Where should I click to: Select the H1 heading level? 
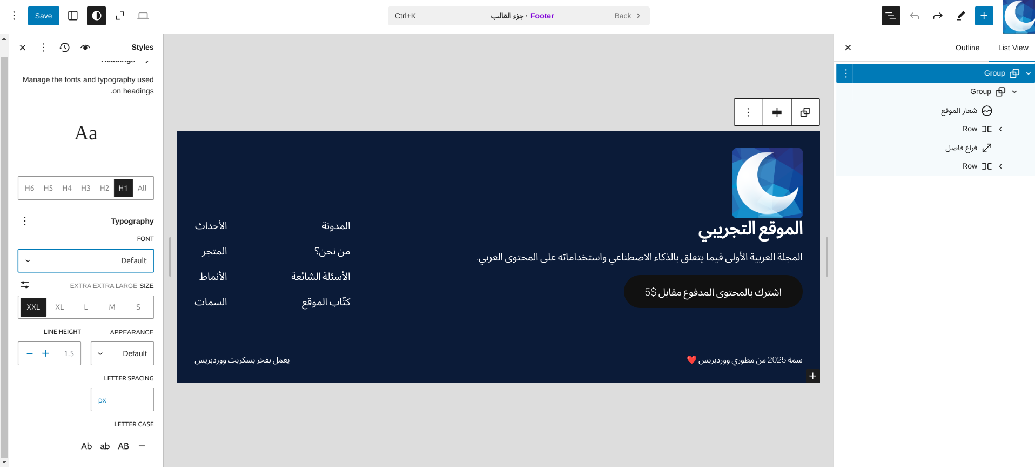tap(123, 188)
